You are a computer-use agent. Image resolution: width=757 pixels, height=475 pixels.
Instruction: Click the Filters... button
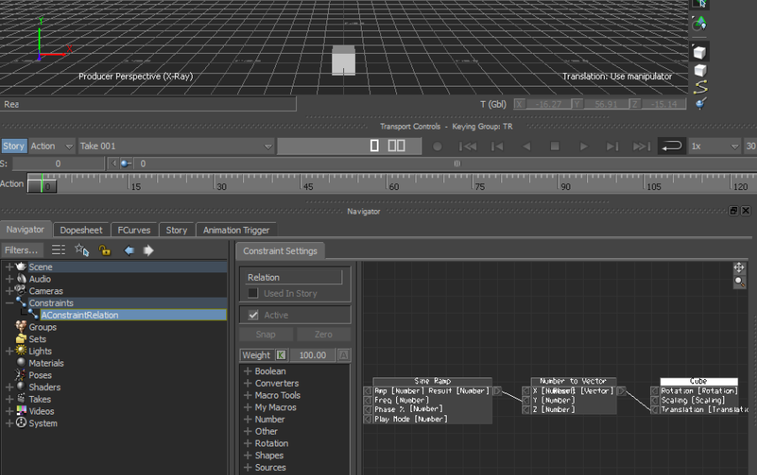pyautogui.click(x=21, y=250)
